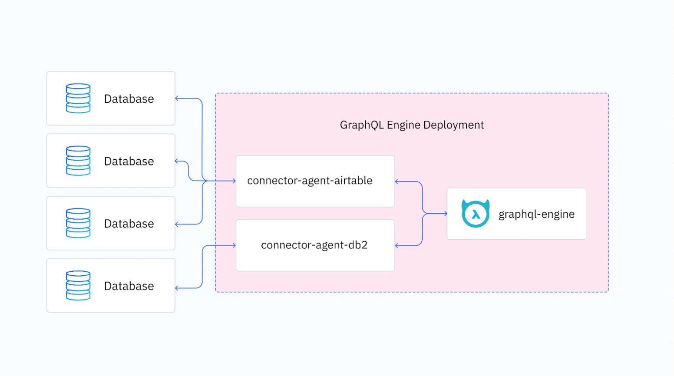The width and height of the screenshot is (674, 376).
Task: Expand the GraphQL Engine Deployment container
Action: pyautogui.click(x=412, y=192)
